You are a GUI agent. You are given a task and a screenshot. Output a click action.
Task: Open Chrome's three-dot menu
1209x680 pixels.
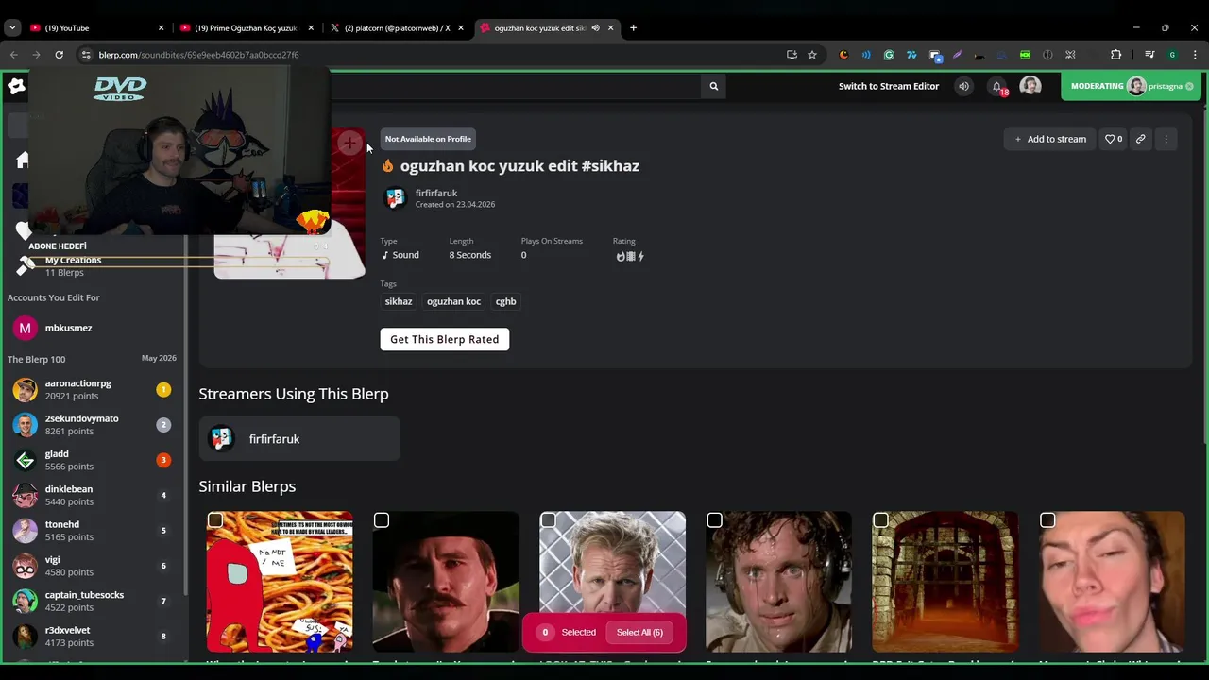pyautogui.click(x=1194, y=55)
